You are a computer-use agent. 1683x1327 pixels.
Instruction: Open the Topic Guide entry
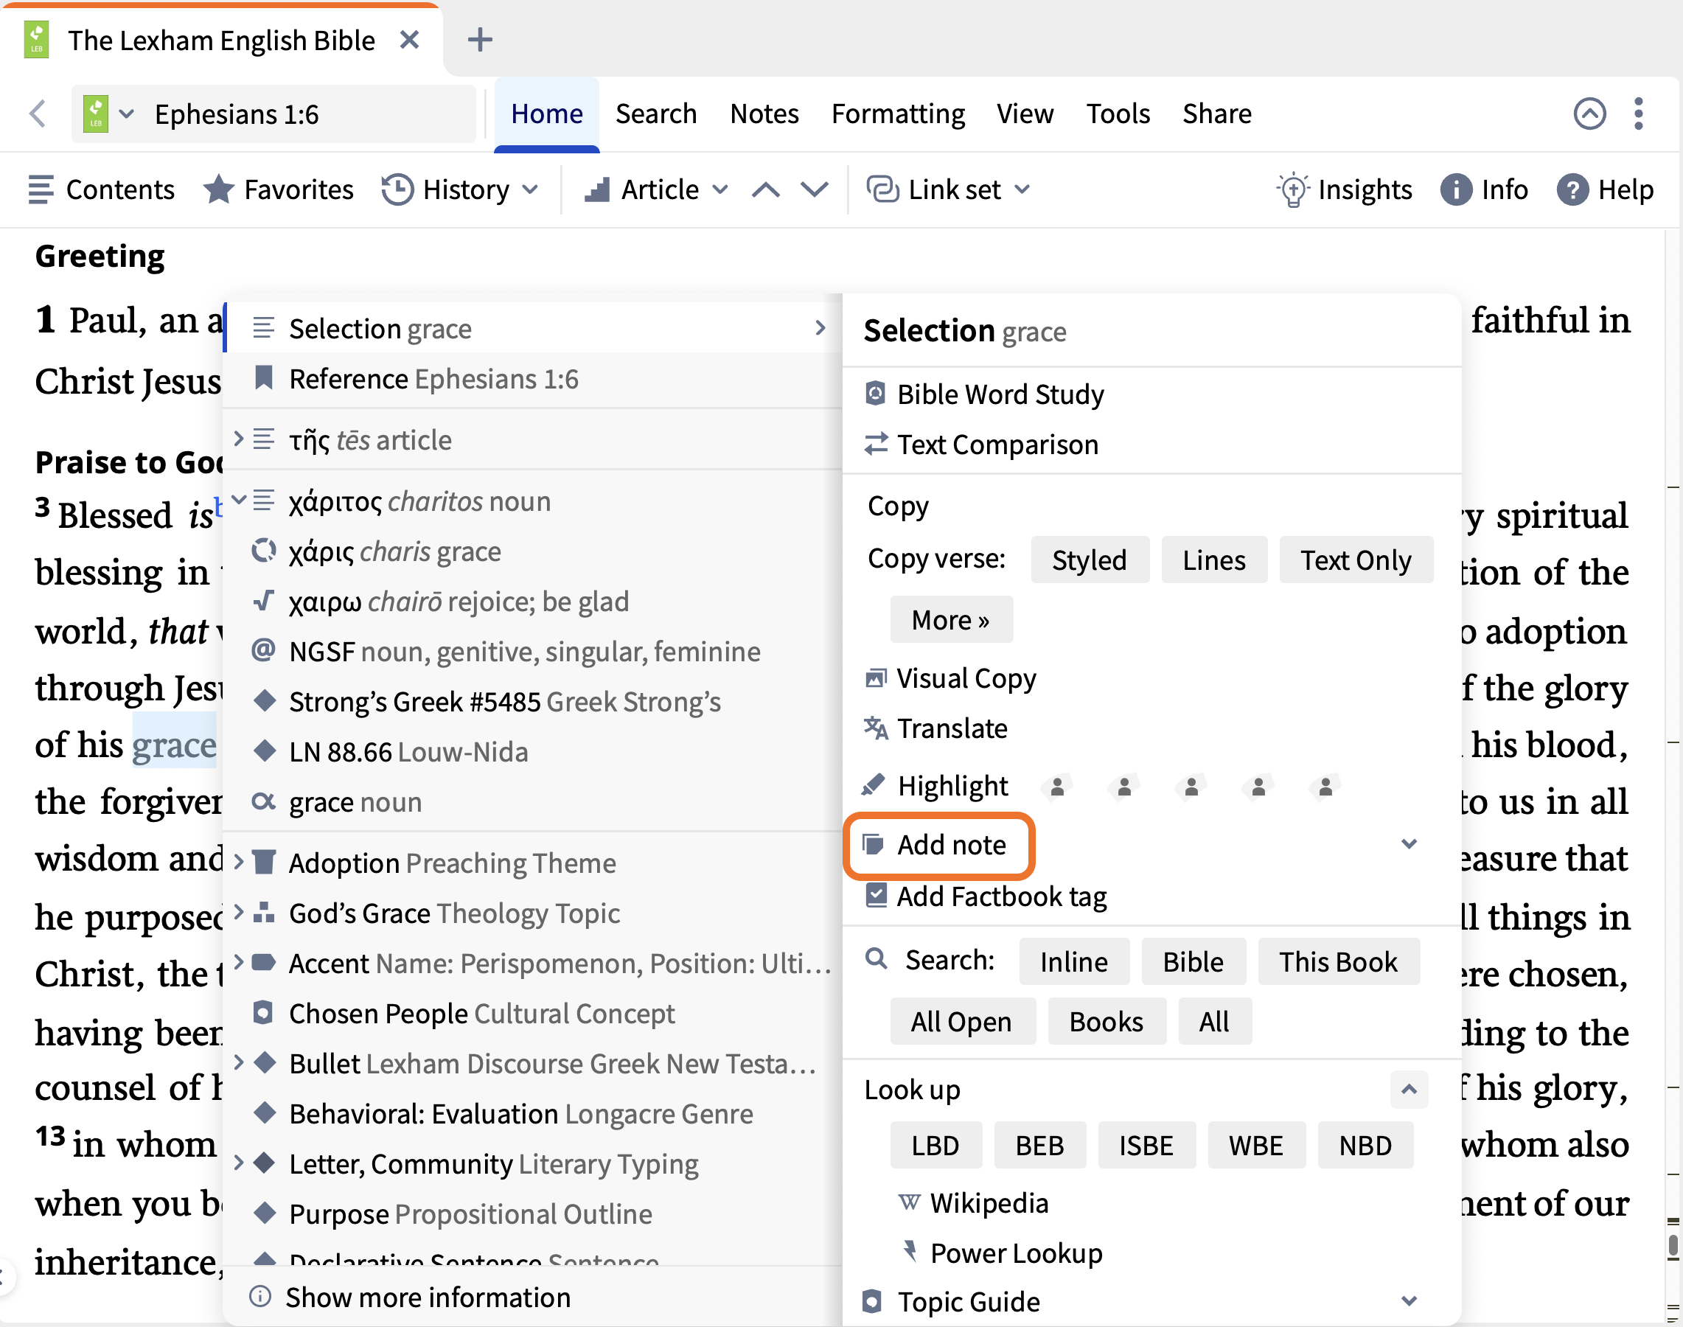coord(951,1301)
